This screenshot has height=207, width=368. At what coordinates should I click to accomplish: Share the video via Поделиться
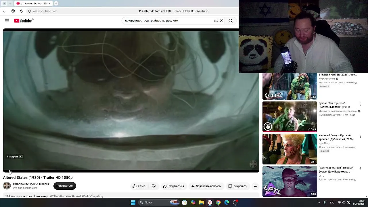[173, 186]
